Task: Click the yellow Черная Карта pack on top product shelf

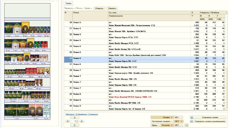Action: [25, 27]
